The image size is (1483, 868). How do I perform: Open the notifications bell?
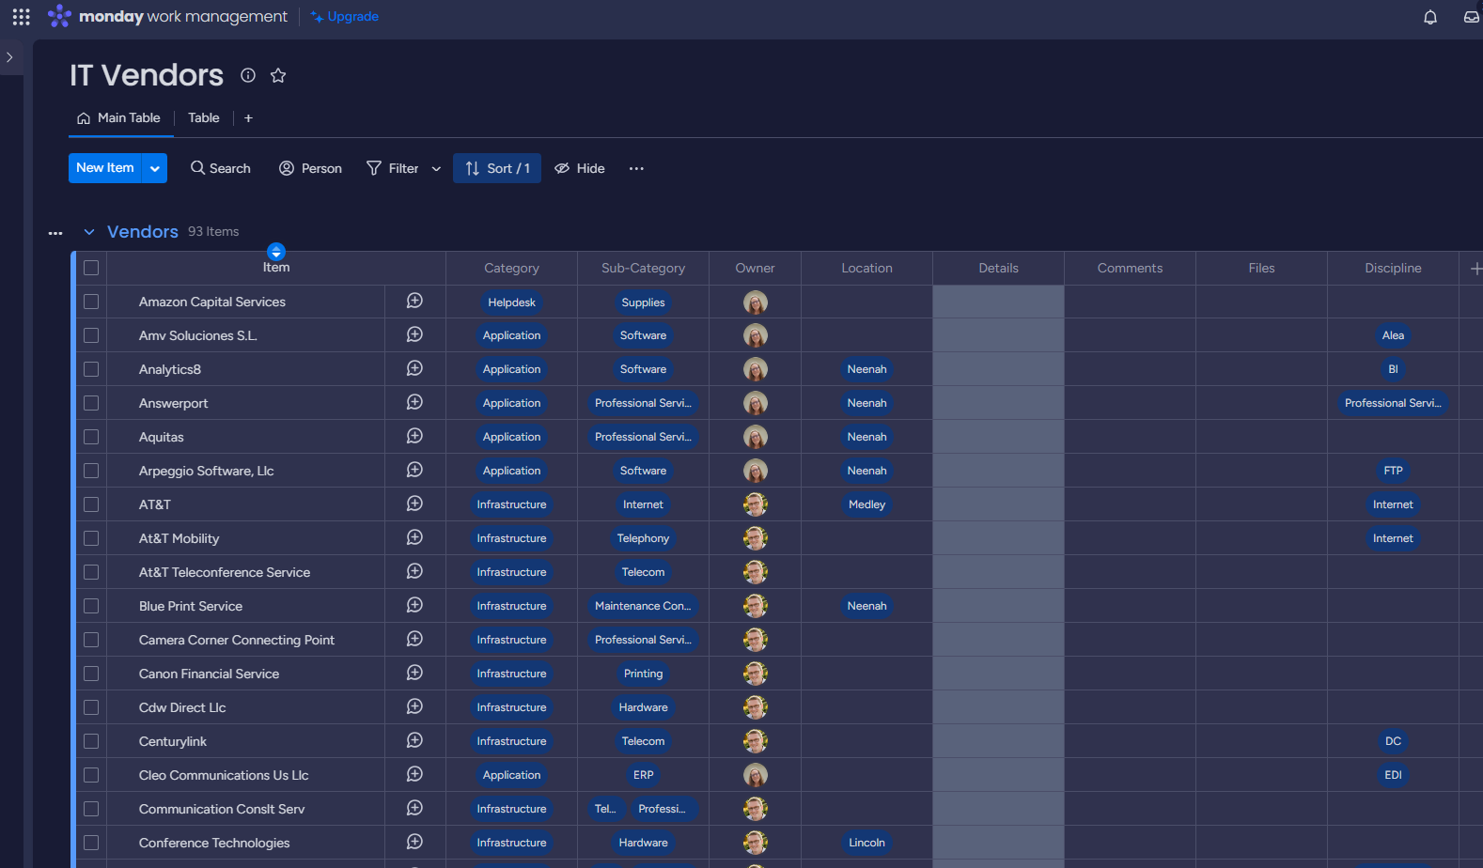point(1429,17)
